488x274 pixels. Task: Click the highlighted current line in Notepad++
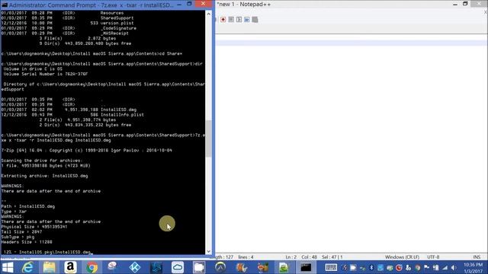351,43
